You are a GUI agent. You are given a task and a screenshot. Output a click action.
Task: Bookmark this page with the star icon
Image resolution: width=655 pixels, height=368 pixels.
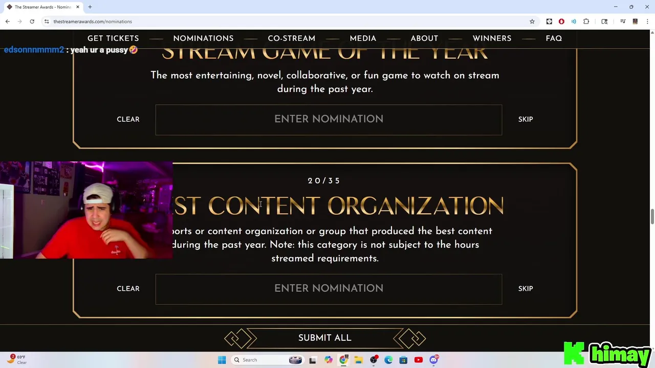click(532, 21)
